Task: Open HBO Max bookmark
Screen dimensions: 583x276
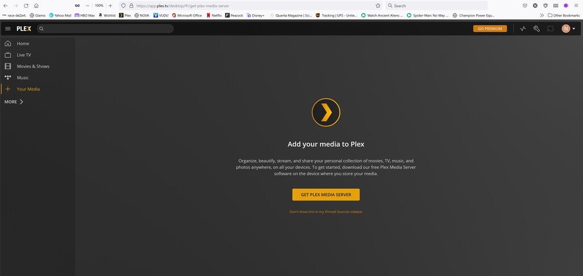Action: (x=85, y=15)
